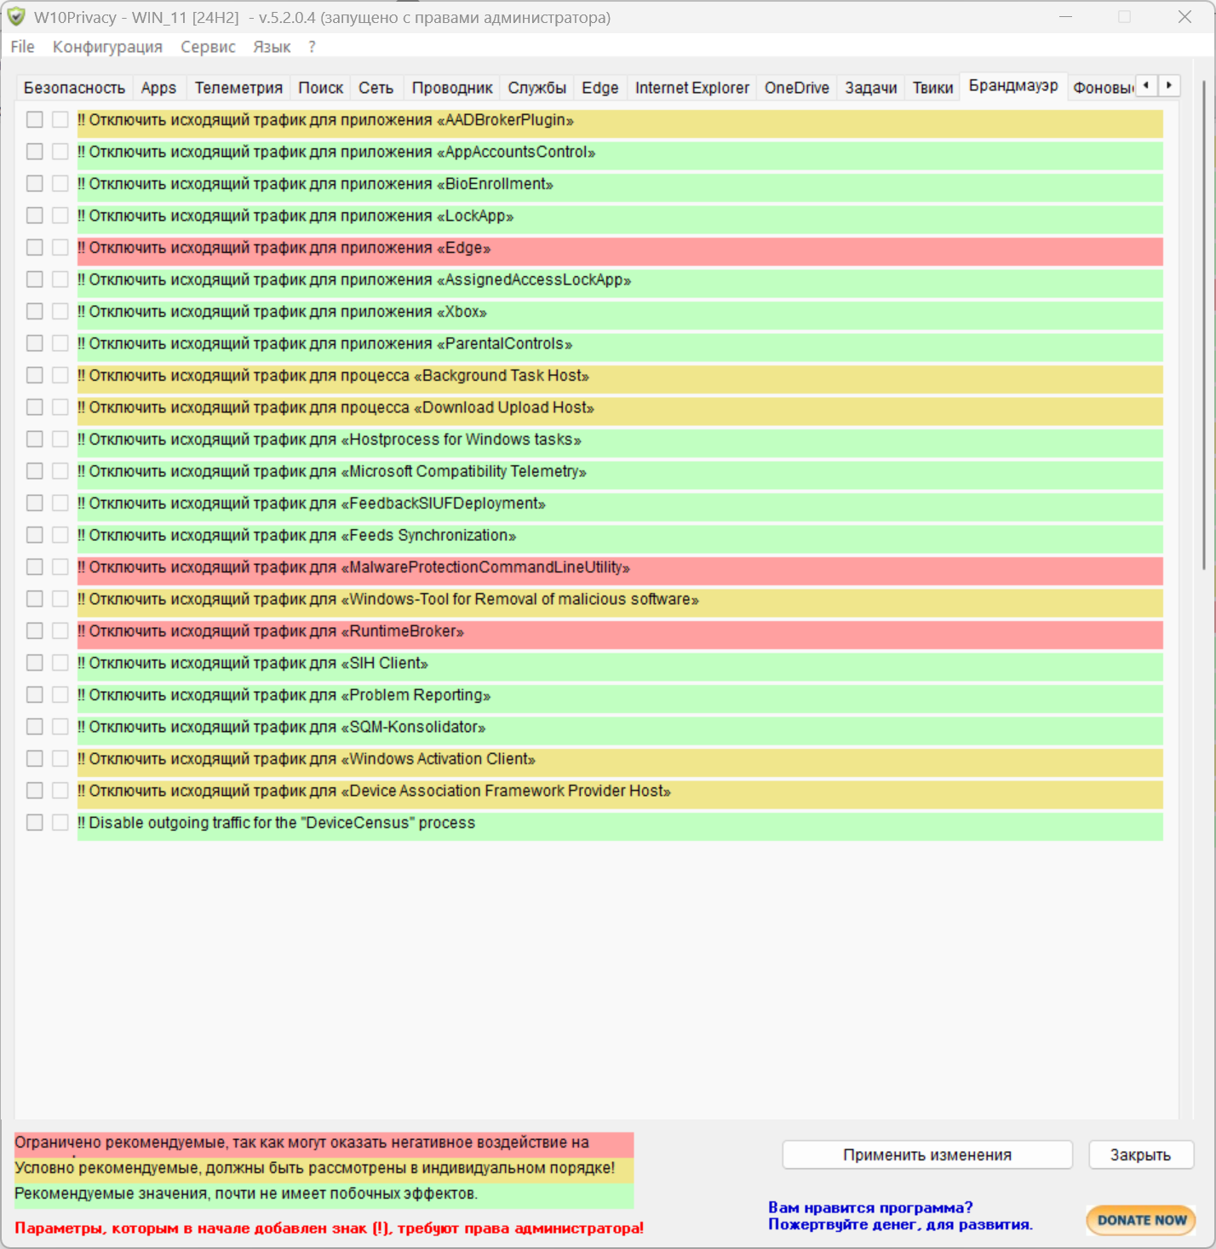
Task: Tick first checkbox for DeviceCensus process
Action: click(34, 823)
